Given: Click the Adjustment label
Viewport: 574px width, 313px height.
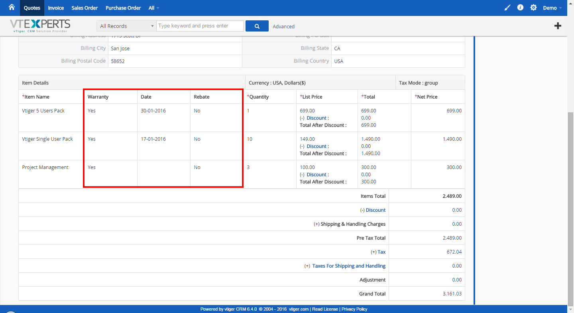Looking at the screenshot, I should coord(373,280).
